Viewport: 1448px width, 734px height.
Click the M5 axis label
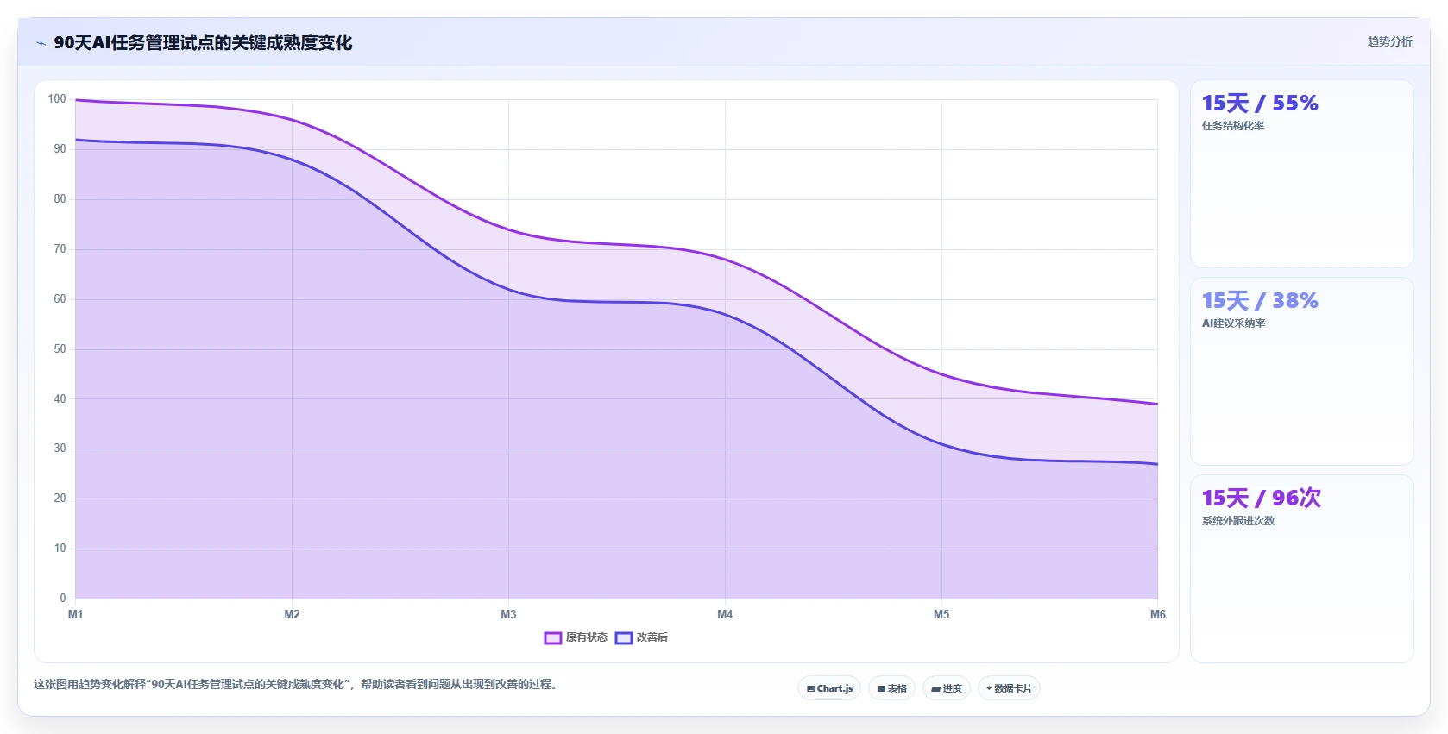click(941, 614)
